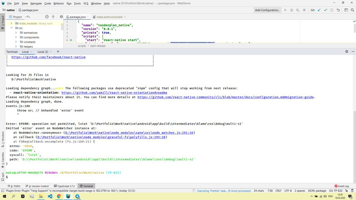
Task: Expand the components folder
Action: click(x=16, y=37)
